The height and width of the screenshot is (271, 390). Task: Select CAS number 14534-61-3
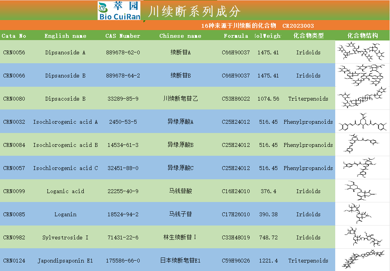point(123,145)
